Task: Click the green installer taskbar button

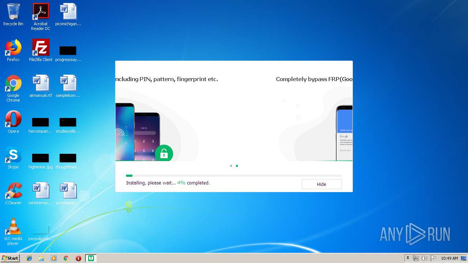Action: (91, 258)
